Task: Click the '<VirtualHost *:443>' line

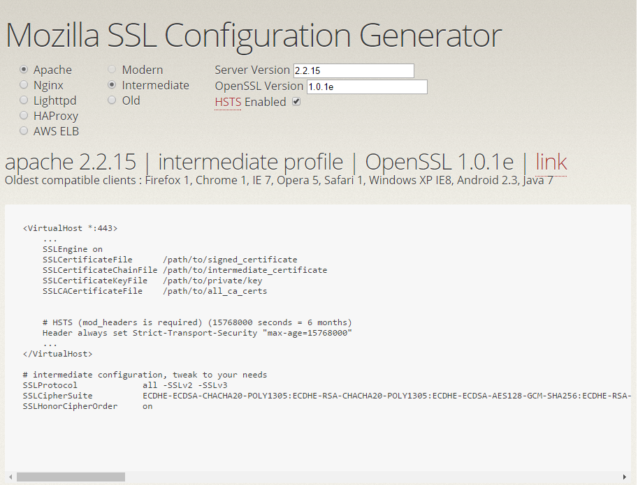Action: point(70,228)
